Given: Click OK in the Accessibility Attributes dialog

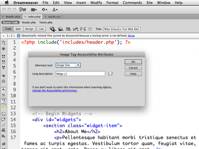Looking at the screenshot, I should [x=133, y=62].
